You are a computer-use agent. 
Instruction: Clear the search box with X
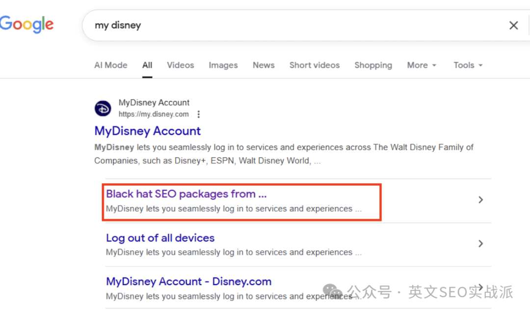click(513, 26)
